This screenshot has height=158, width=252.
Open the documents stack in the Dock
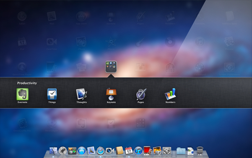click(190, 151)
